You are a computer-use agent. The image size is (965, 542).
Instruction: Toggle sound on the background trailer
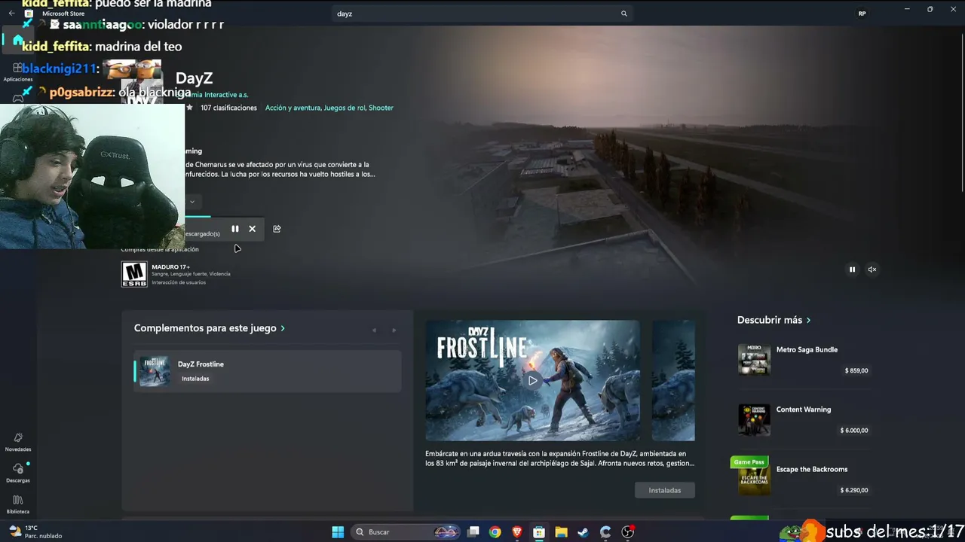(872, 269)
